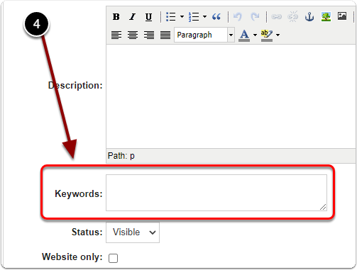Tick the Website only checkbox
357x270 pixels.
pos(113,258)
